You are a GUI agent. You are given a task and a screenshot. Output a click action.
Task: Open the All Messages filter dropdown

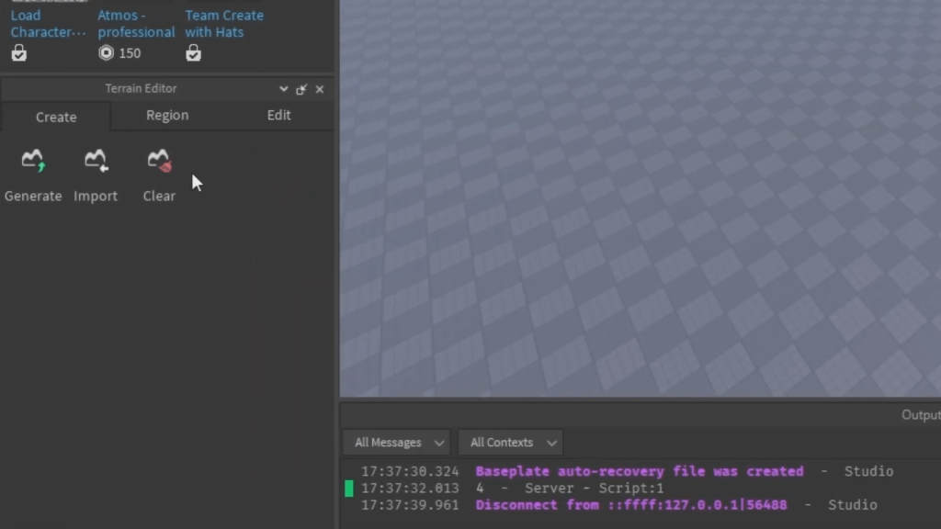[x=396, y=443]
